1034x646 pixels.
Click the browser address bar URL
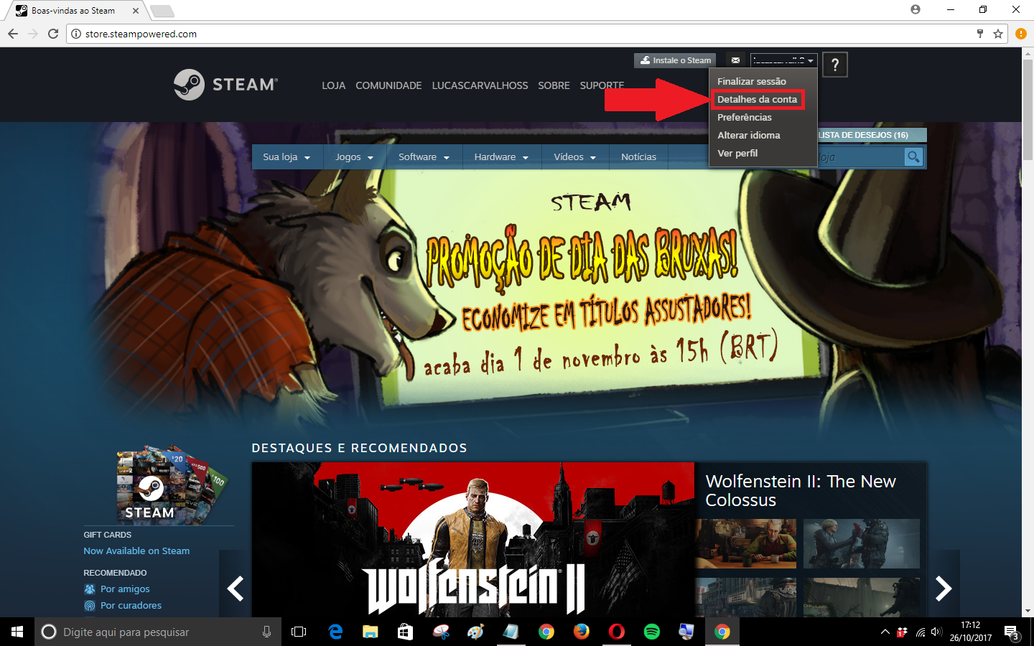141,34
